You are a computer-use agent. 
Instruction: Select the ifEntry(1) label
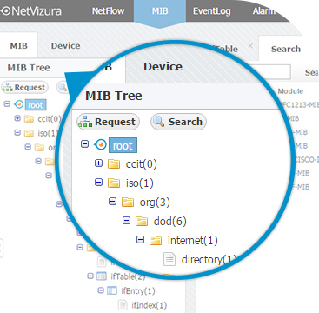[138, 291]
